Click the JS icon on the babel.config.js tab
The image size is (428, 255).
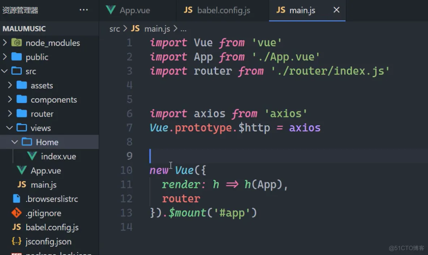coord(188,10)
